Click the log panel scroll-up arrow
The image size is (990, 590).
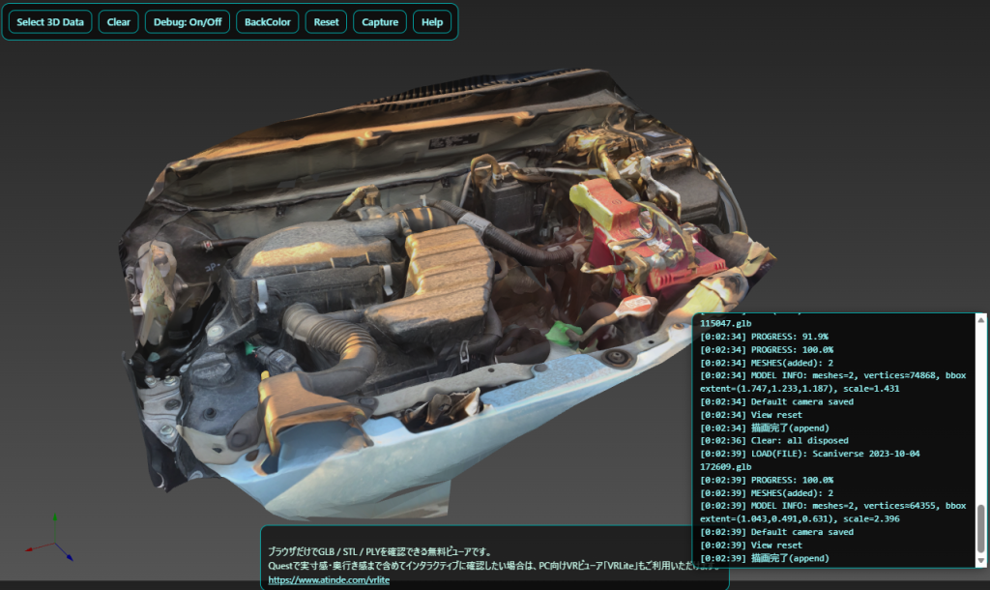tap(981, 320)
